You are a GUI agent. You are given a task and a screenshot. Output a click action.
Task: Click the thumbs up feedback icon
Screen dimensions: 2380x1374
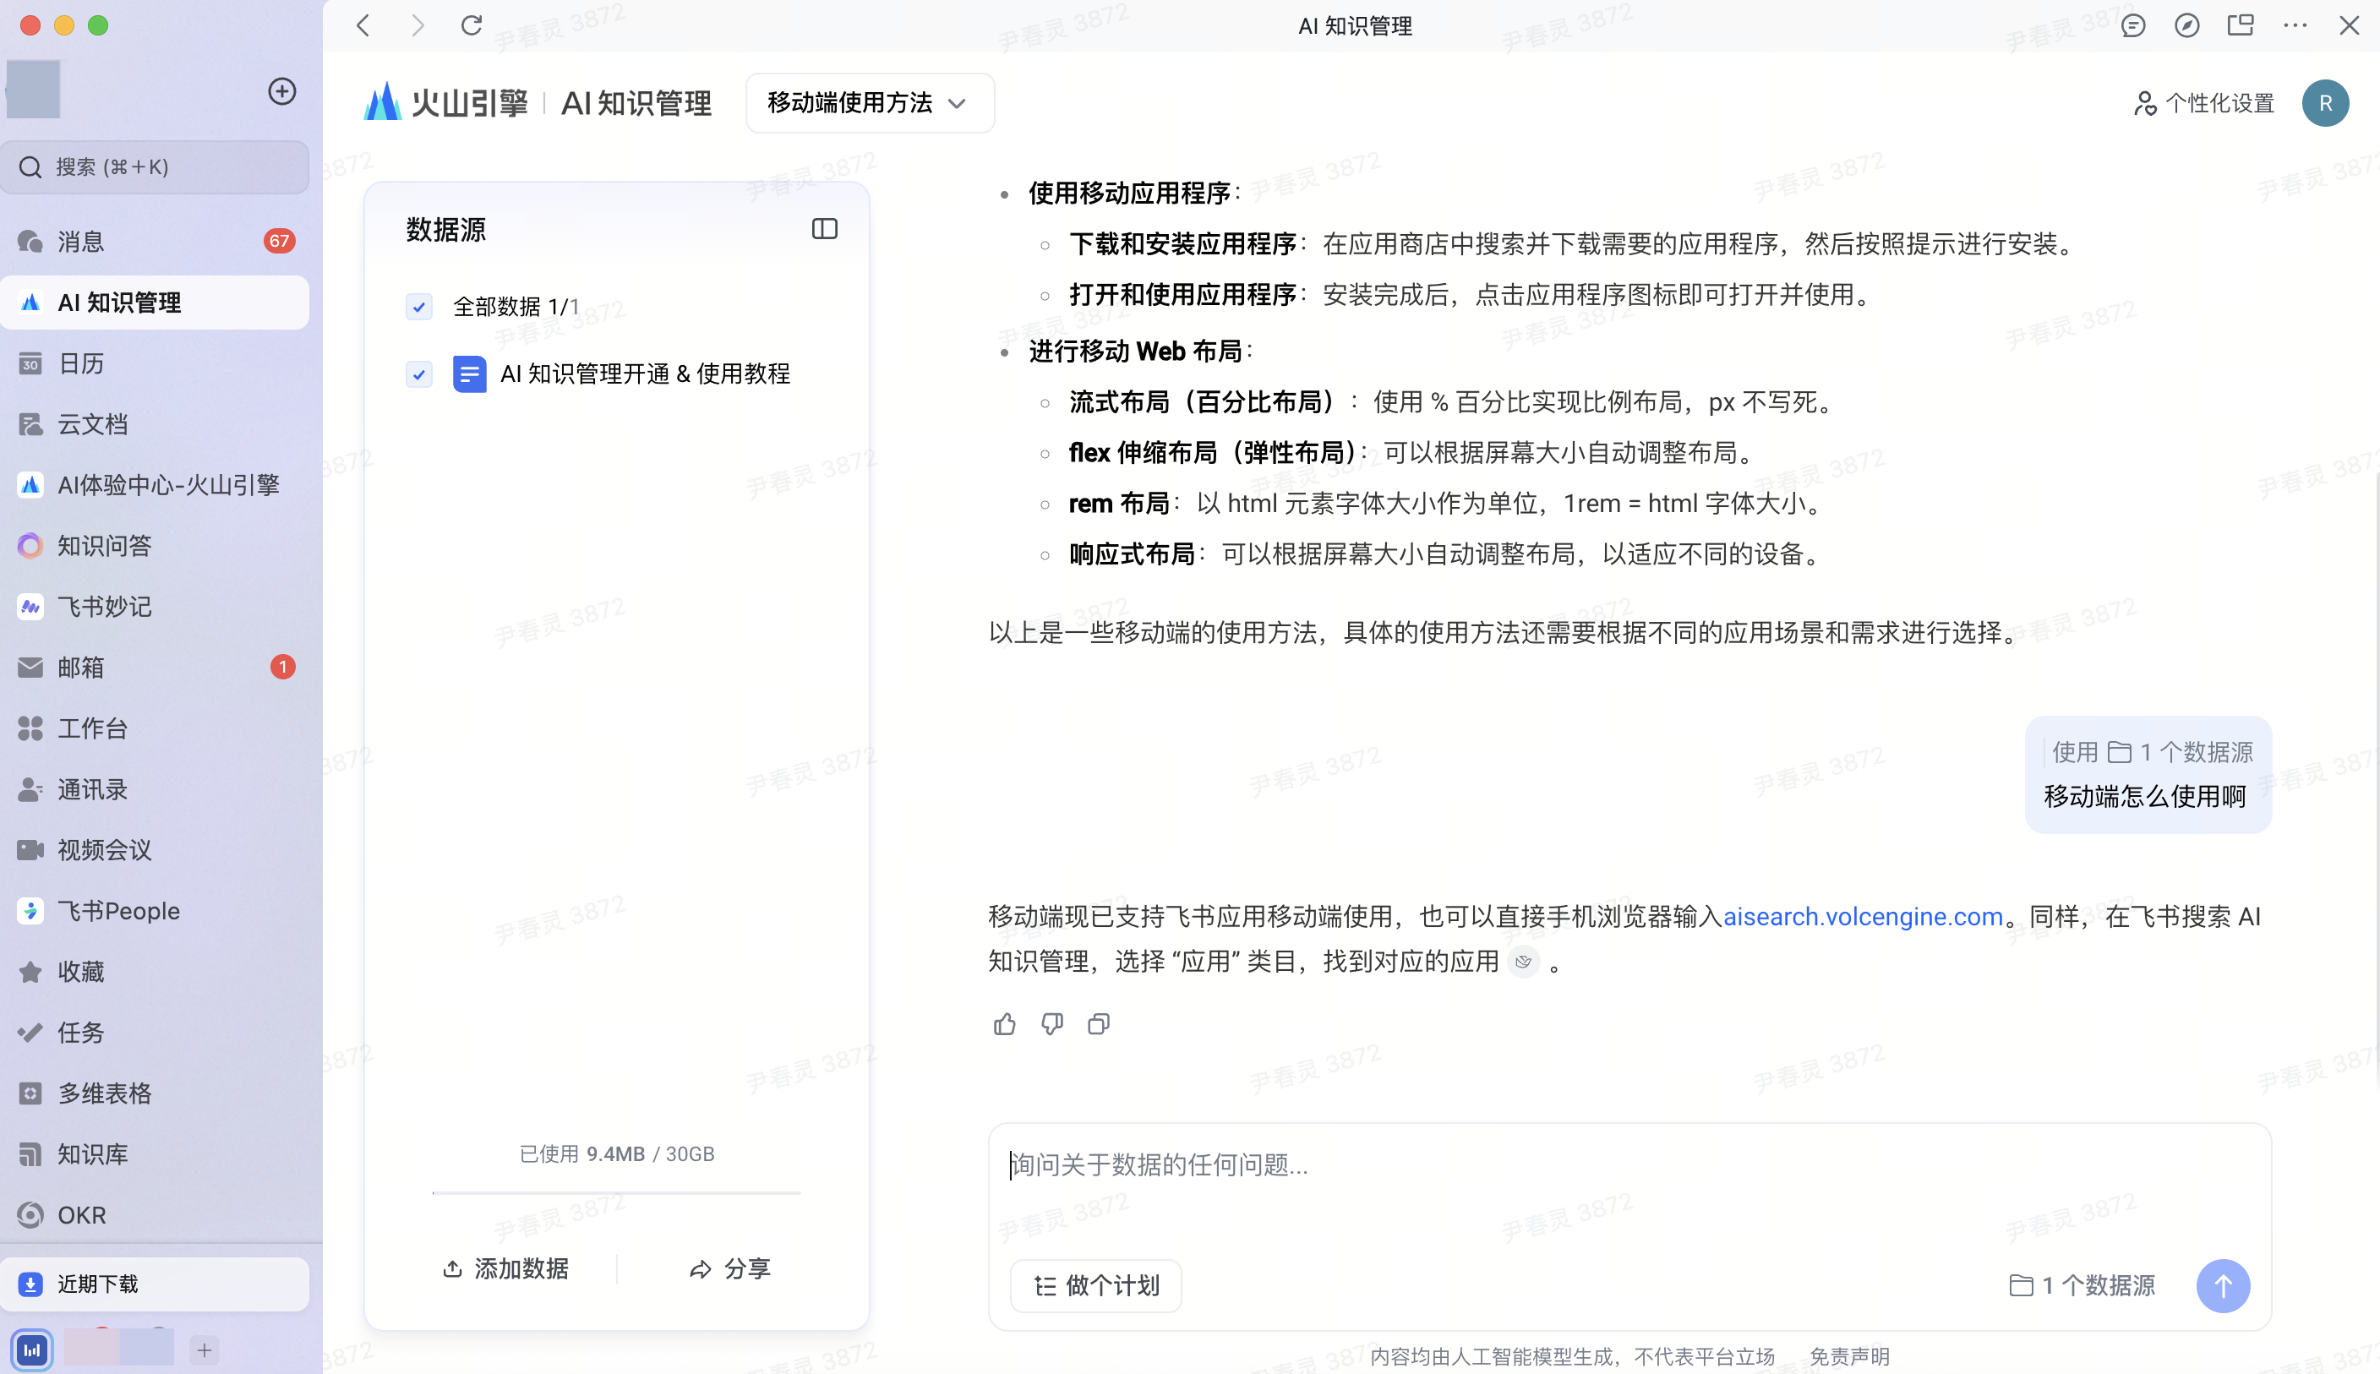pos(1004,1024)
